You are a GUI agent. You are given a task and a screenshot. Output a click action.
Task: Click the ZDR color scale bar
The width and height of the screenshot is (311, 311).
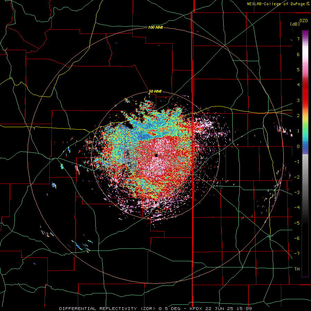[x=305, y=153]
